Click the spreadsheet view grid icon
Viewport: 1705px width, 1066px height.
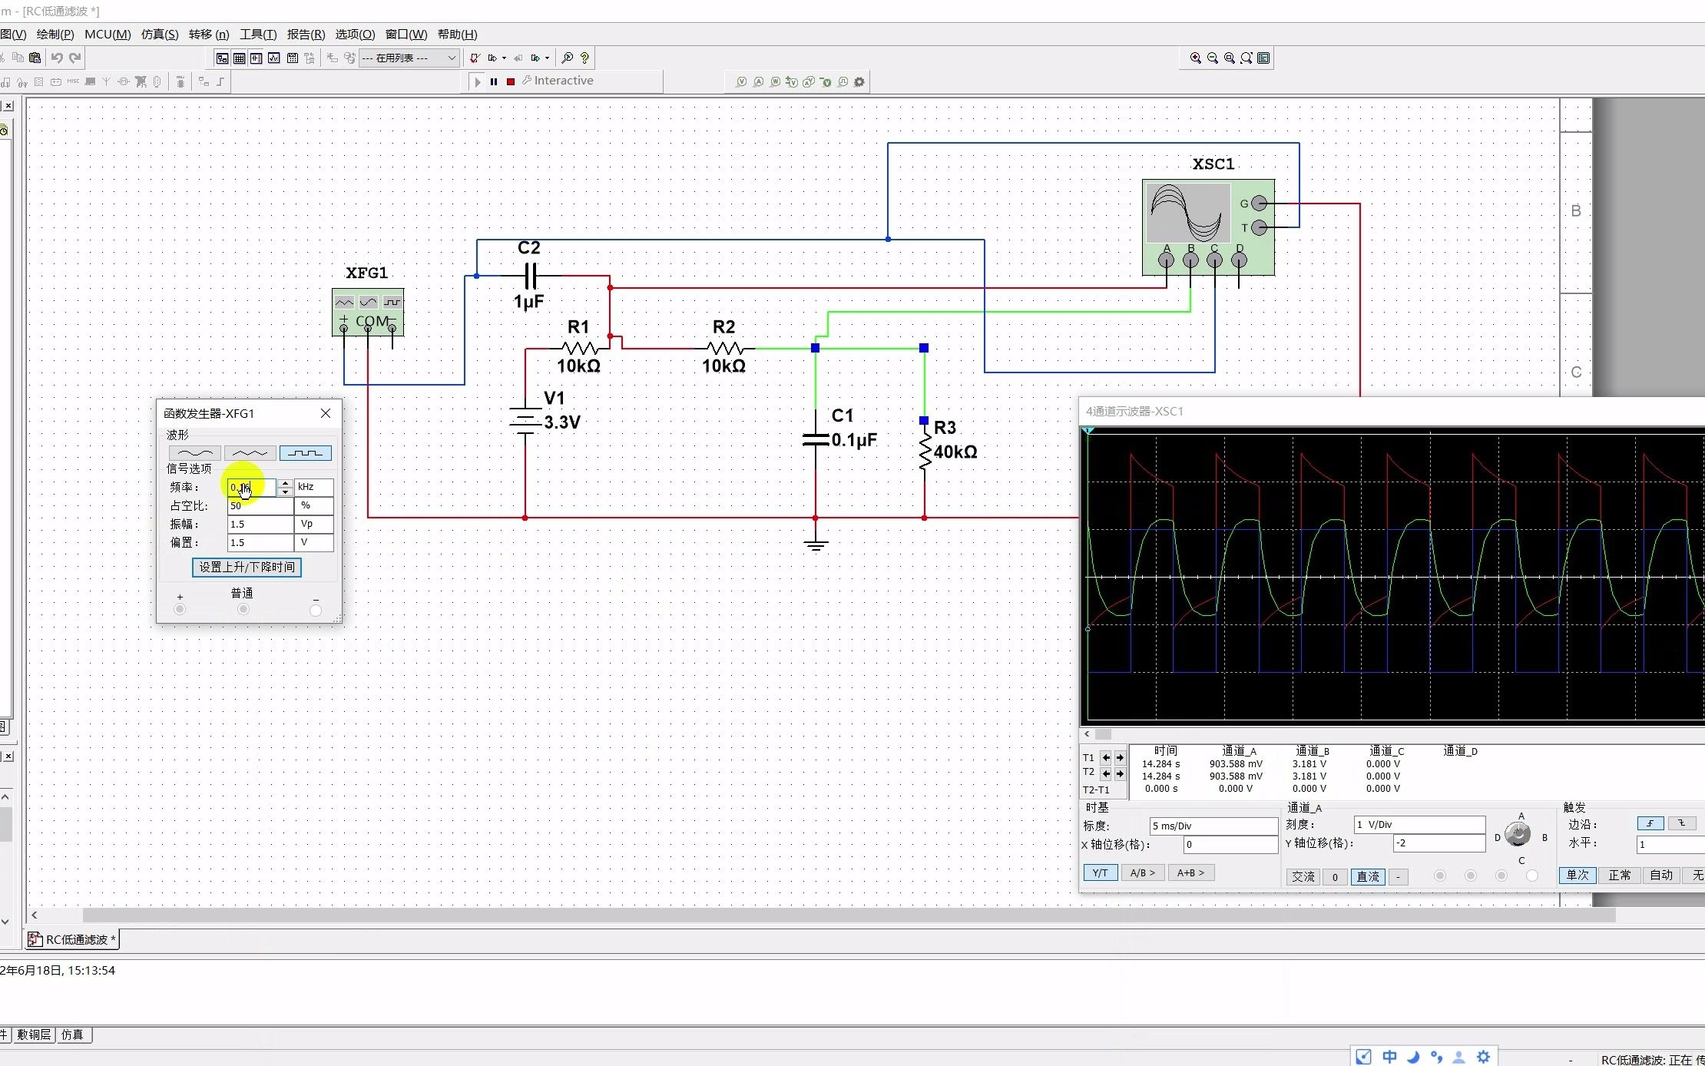click(240, 58)
